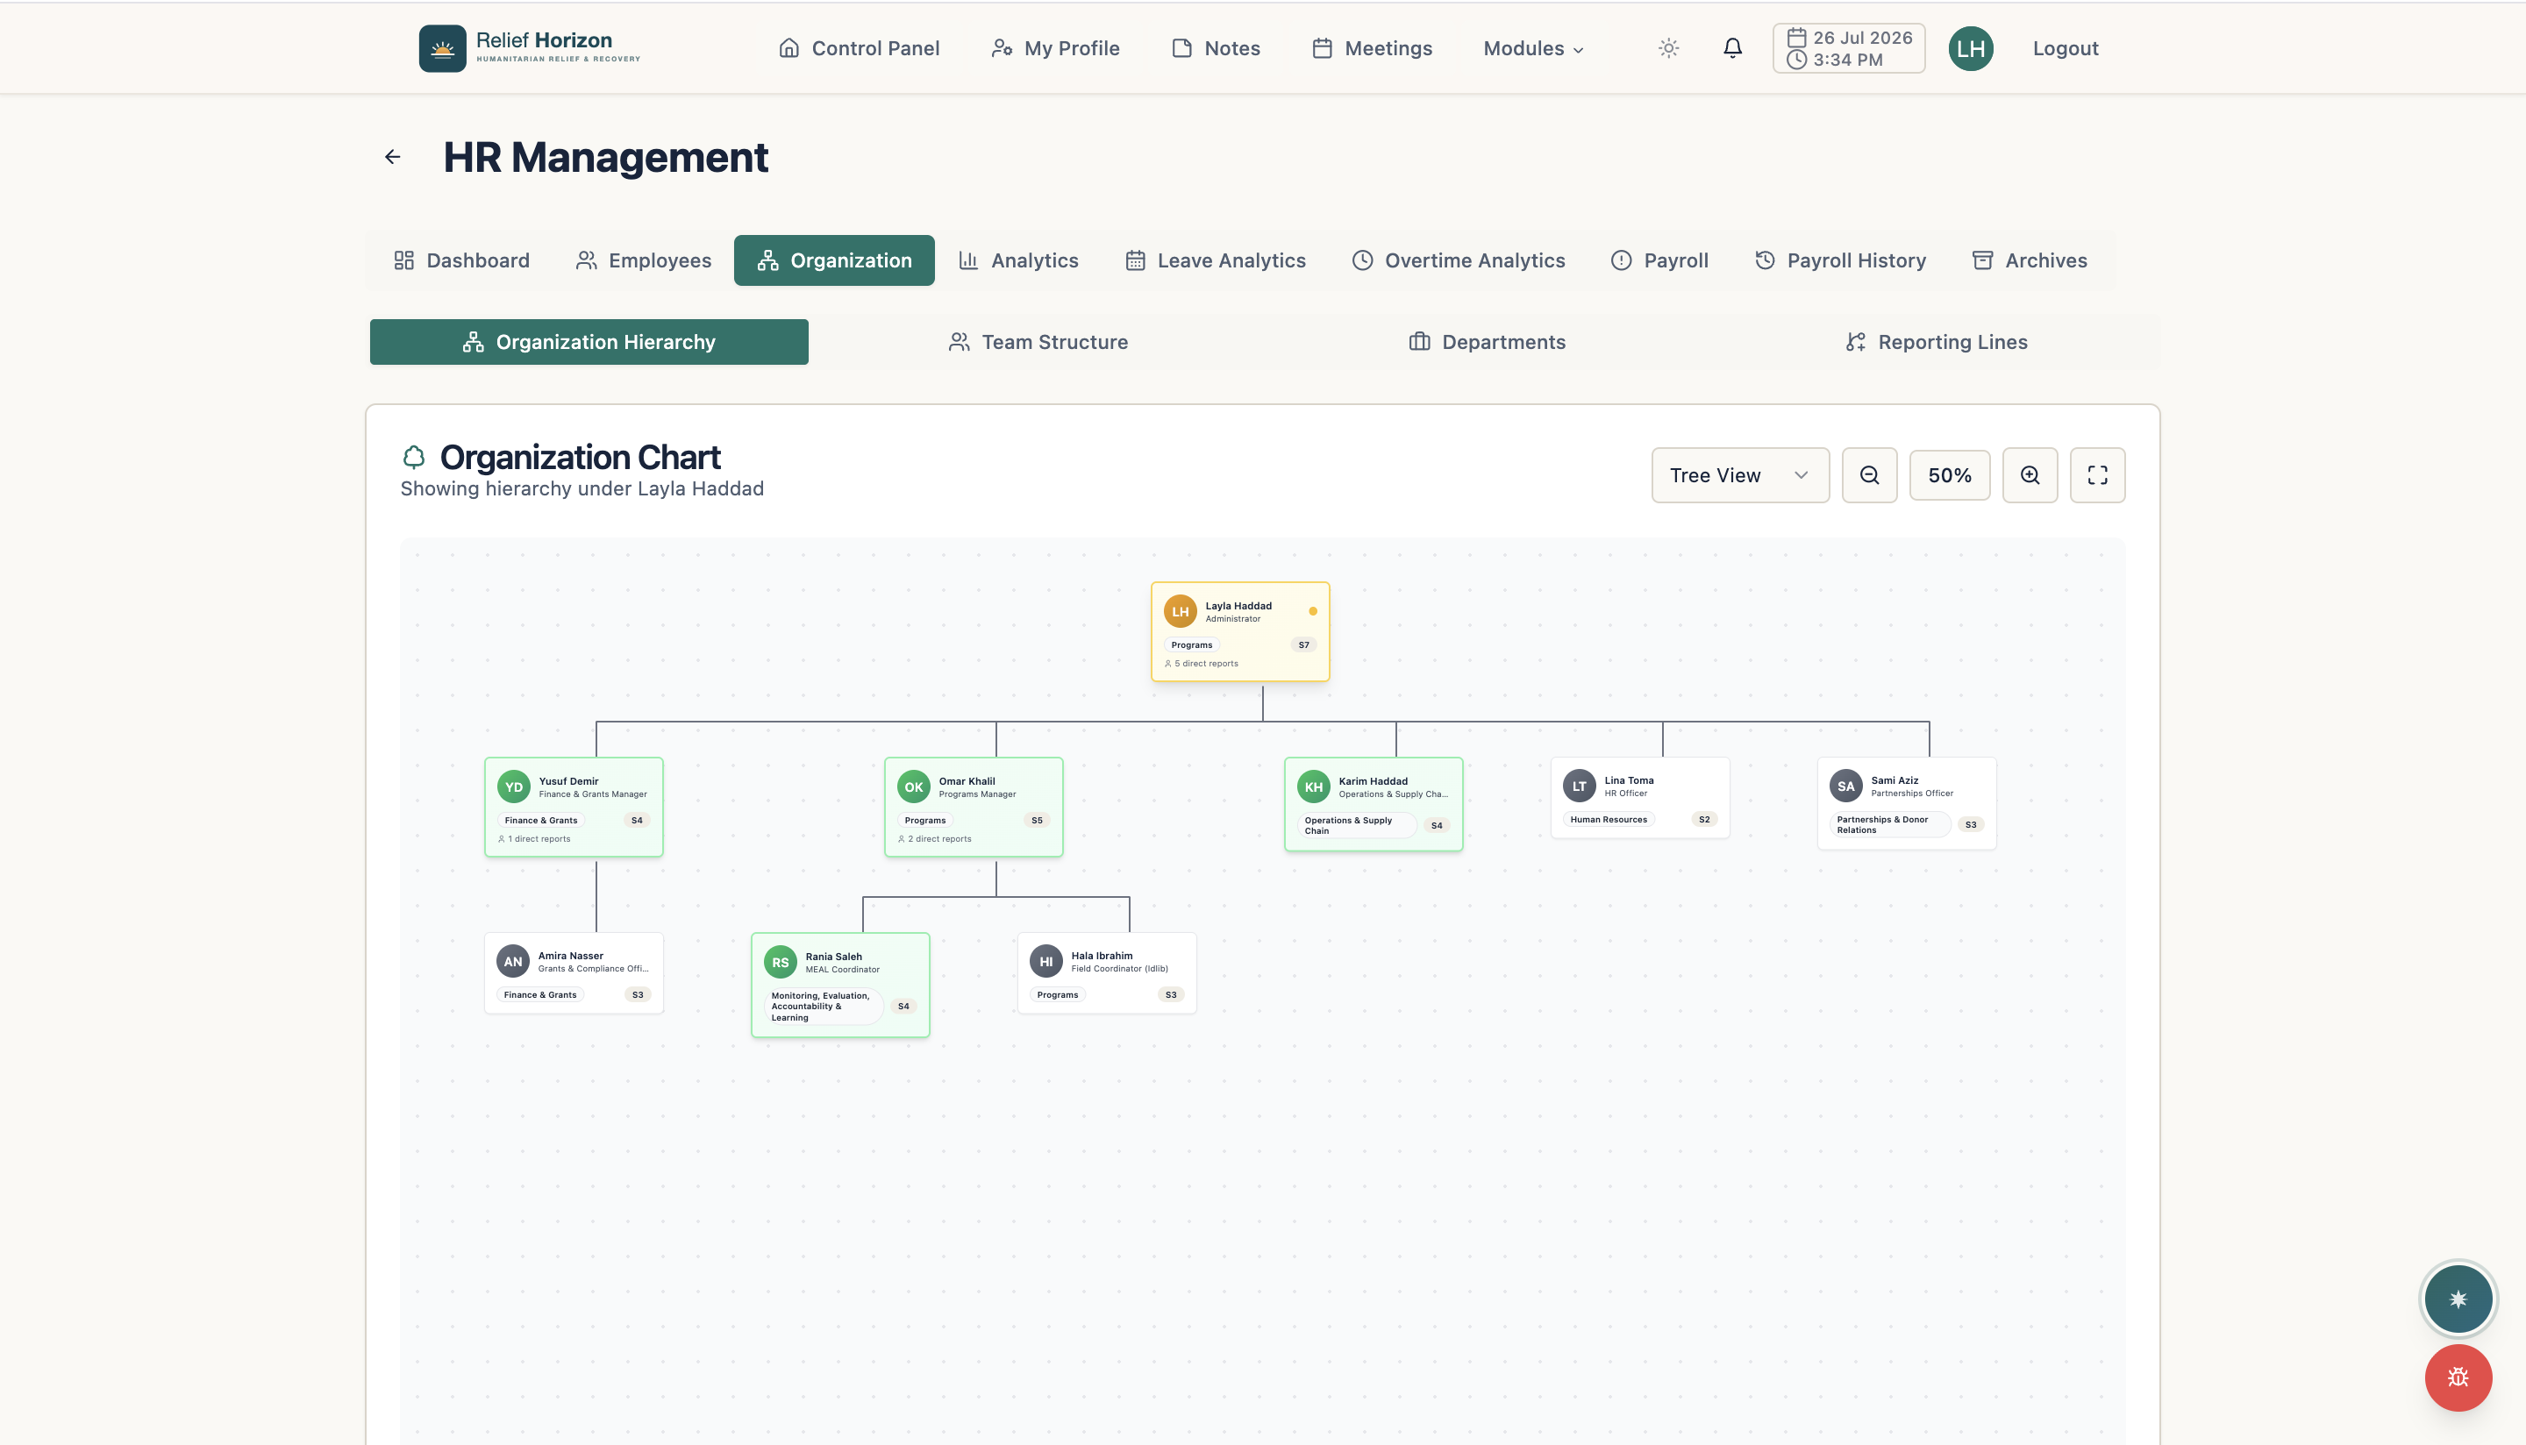The image size is (2526, 1445).
Task: Select Organization Hierarchy sub-tab
Action: coord(589,341)
